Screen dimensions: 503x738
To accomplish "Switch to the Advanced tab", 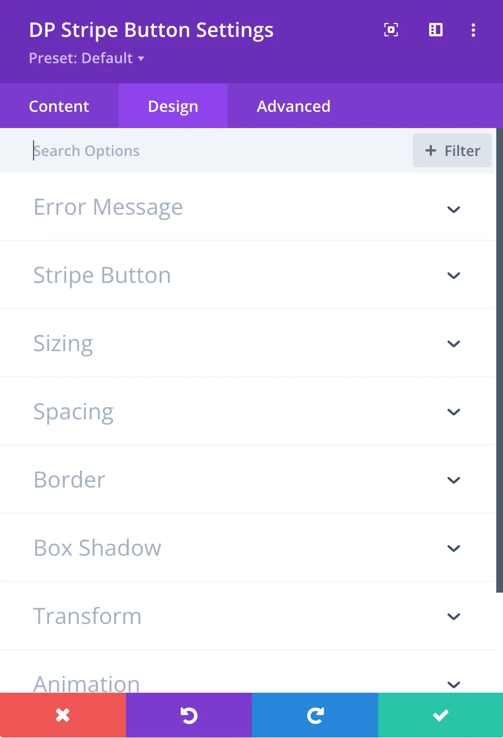I will 293,106.
